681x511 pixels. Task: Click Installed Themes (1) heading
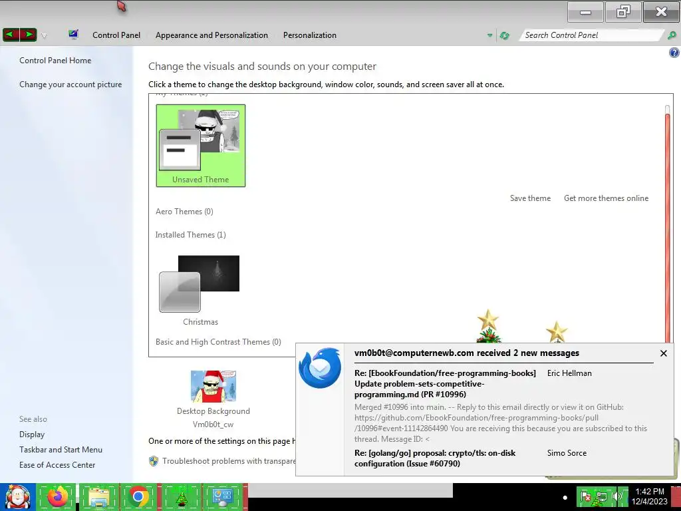(x=191, y=235)
